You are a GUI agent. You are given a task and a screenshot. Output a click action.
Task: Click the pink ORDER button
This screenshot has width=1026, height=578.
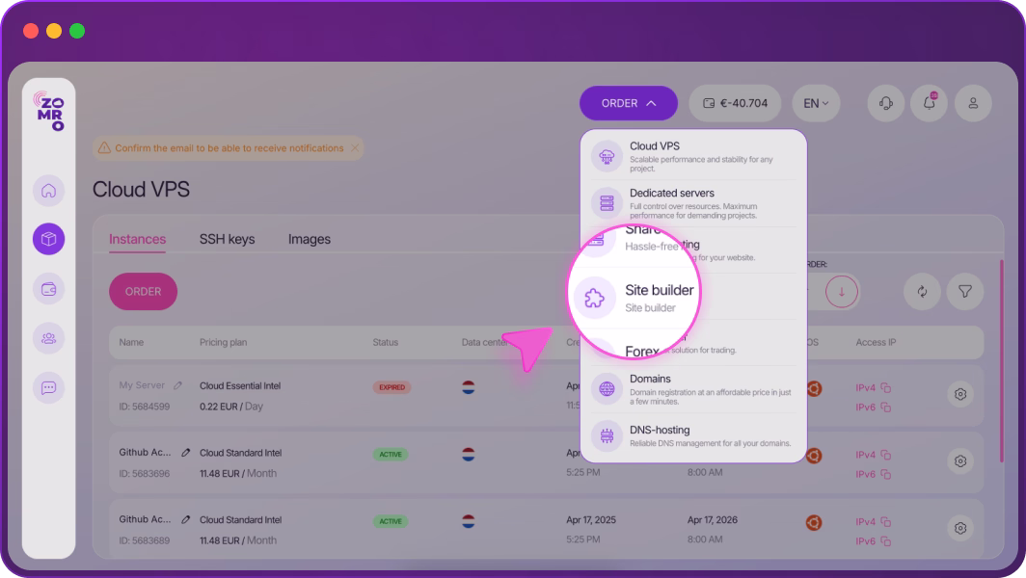click(143, 291)
